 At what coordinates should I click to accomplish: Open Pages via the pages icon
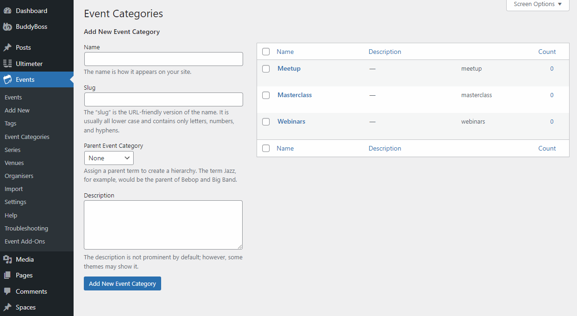pyautogui.click(x=9, y=275)
